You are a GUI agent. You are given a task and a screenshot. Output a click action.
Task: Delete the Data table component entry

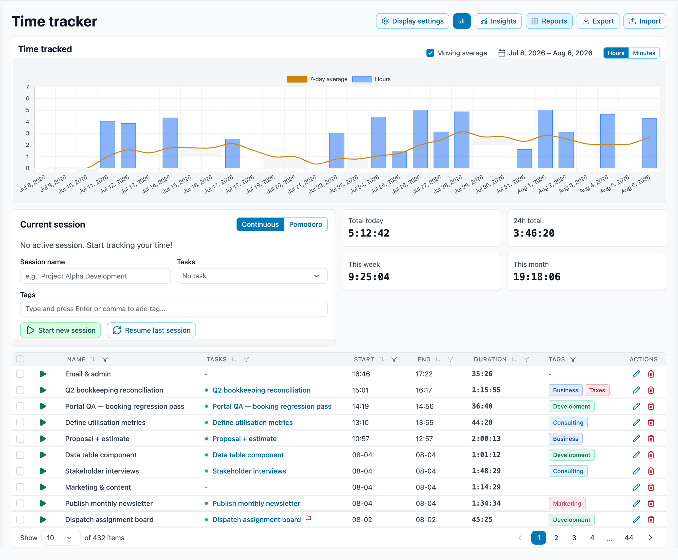point(651,455)
